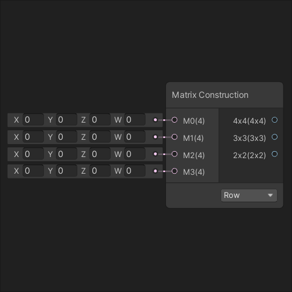Screen dimensions: 292x292
Task: Click the dropdown arrow next to Row
Action: [270, 195]
